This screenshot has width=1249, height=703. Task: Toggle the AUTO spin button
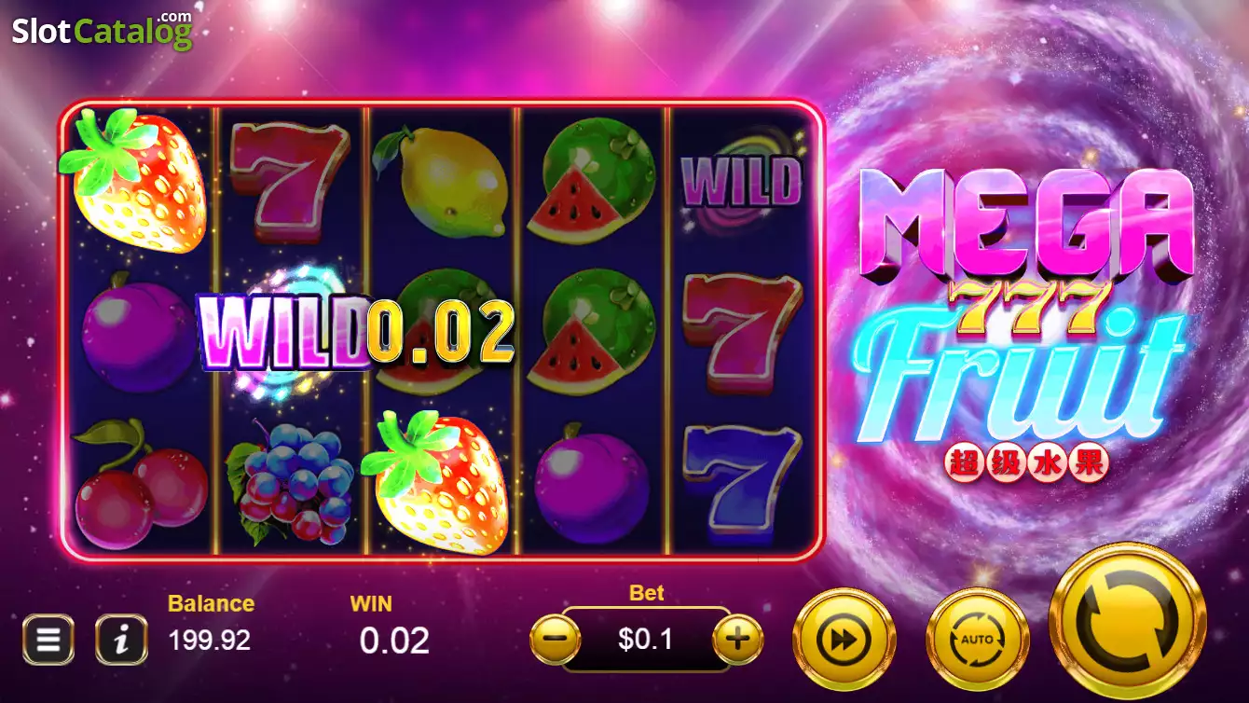click(978, 641)
